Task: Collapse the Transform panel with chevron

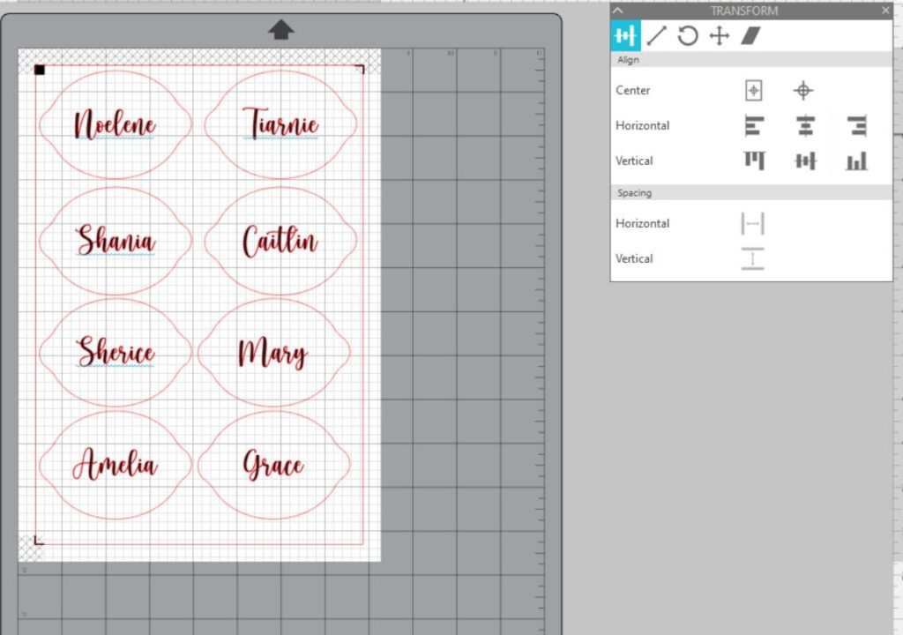Action: 617,11
